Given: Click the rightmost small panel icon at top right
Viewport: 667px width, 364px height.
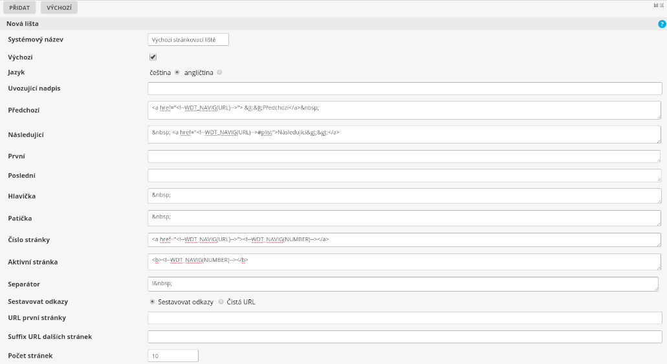Looking at the screenshot, I should point(662,4).
